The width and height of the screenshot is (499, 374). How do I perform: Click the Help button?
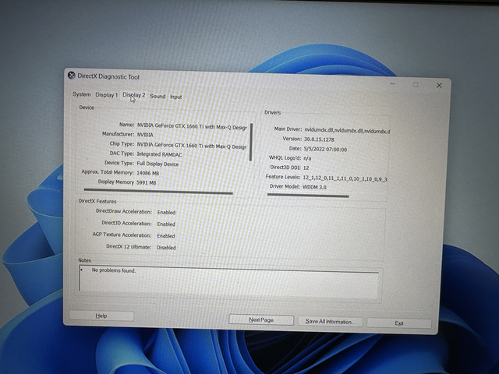(x=101, y=316)
